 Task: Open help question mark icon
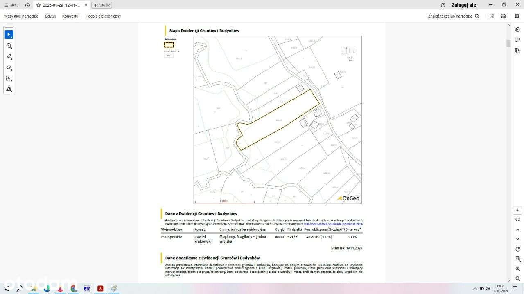click(443, 5)
